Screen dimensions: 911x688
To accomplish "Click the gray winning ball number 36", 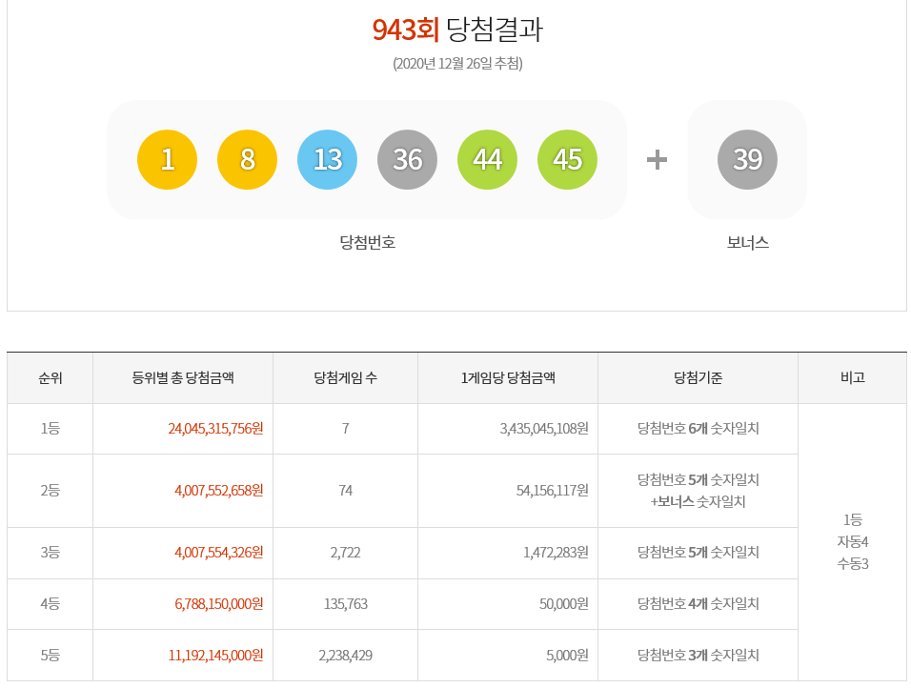I will click(408, 159).
